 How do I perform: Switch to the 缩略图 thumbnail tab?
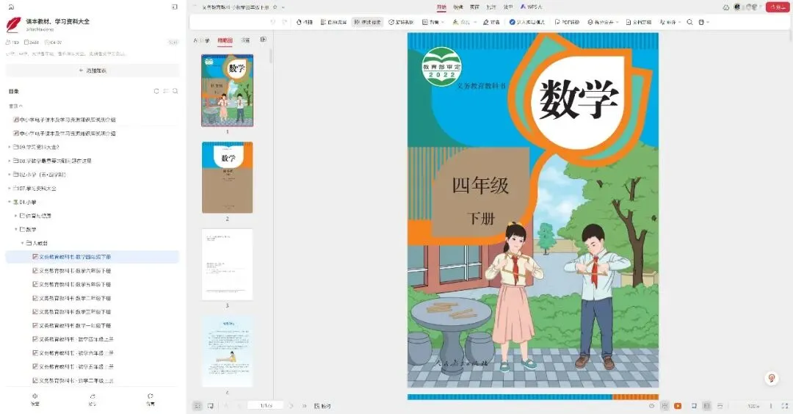[x=225, y=40]
